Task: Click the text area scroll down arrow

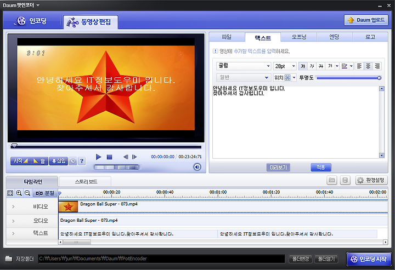Action: [382, 156]
